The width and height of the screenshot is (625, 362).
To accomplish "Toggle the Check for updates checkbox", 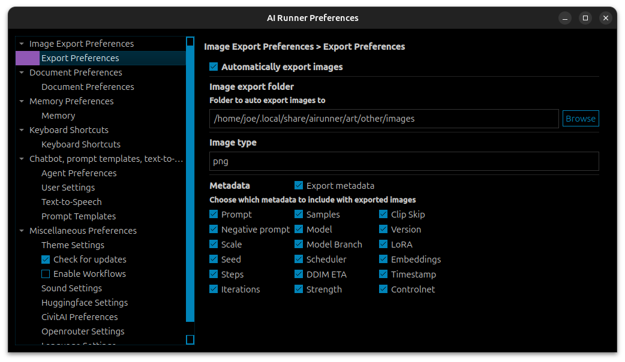I will (x=46, y=260).
